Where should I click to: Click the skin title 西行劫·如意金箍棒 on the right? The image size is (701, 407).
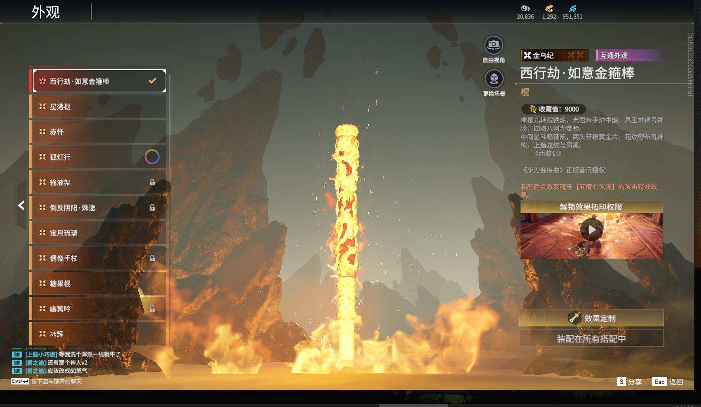coord(577,73)
